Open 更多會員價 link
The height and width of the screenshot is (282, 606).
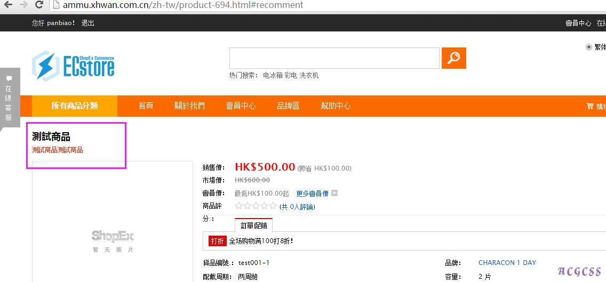[312, 193]
